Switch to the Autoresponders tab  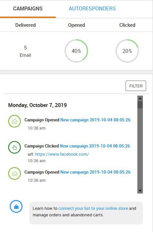point(92,8)
